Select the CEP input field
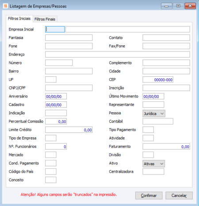Image resolution: width=199 pixels, height=206 pixels. pyautogui.click(x=158, y=80)
